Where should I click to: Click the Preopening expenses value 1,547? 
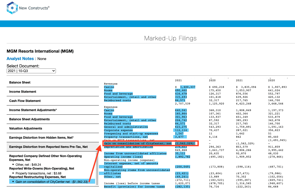point(179,134)
